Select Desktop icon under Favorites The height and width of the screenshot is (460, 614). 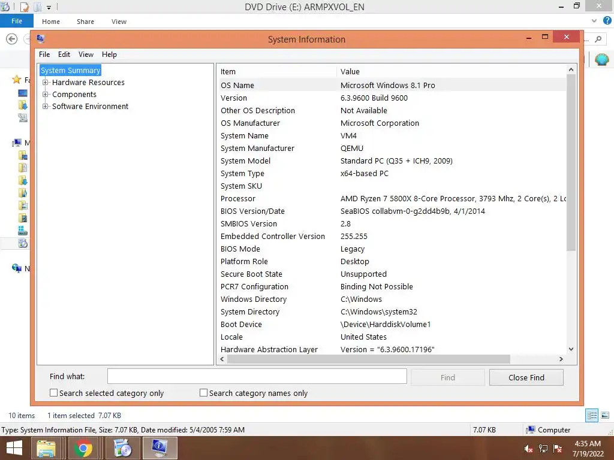click(23, 93)
